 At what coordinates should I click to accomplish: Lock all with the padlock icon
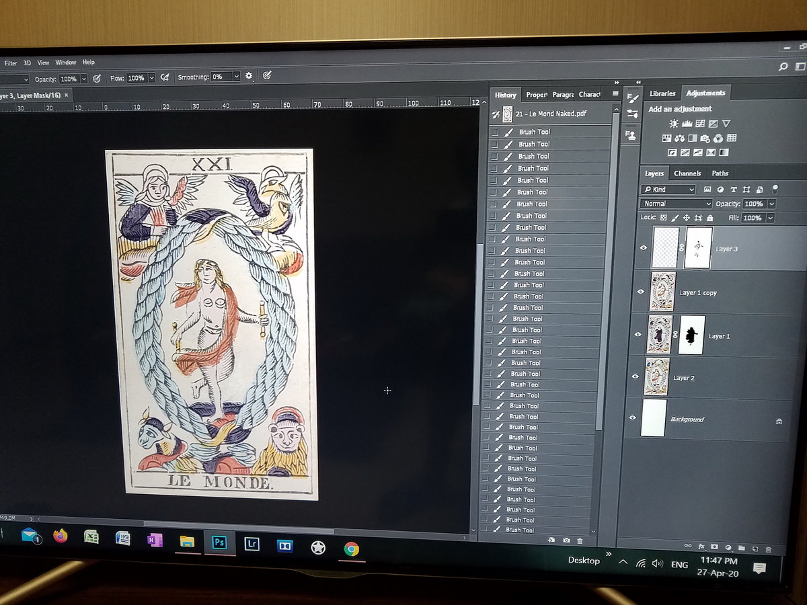[710, 218]
